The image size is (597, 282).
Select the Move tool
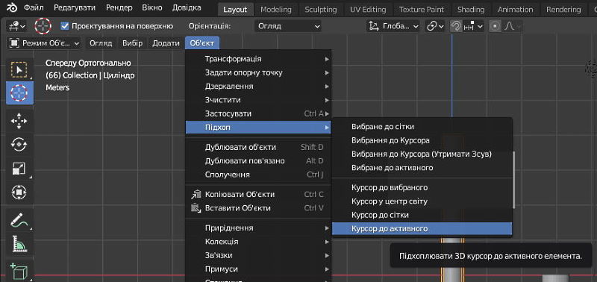click(19, 121)
